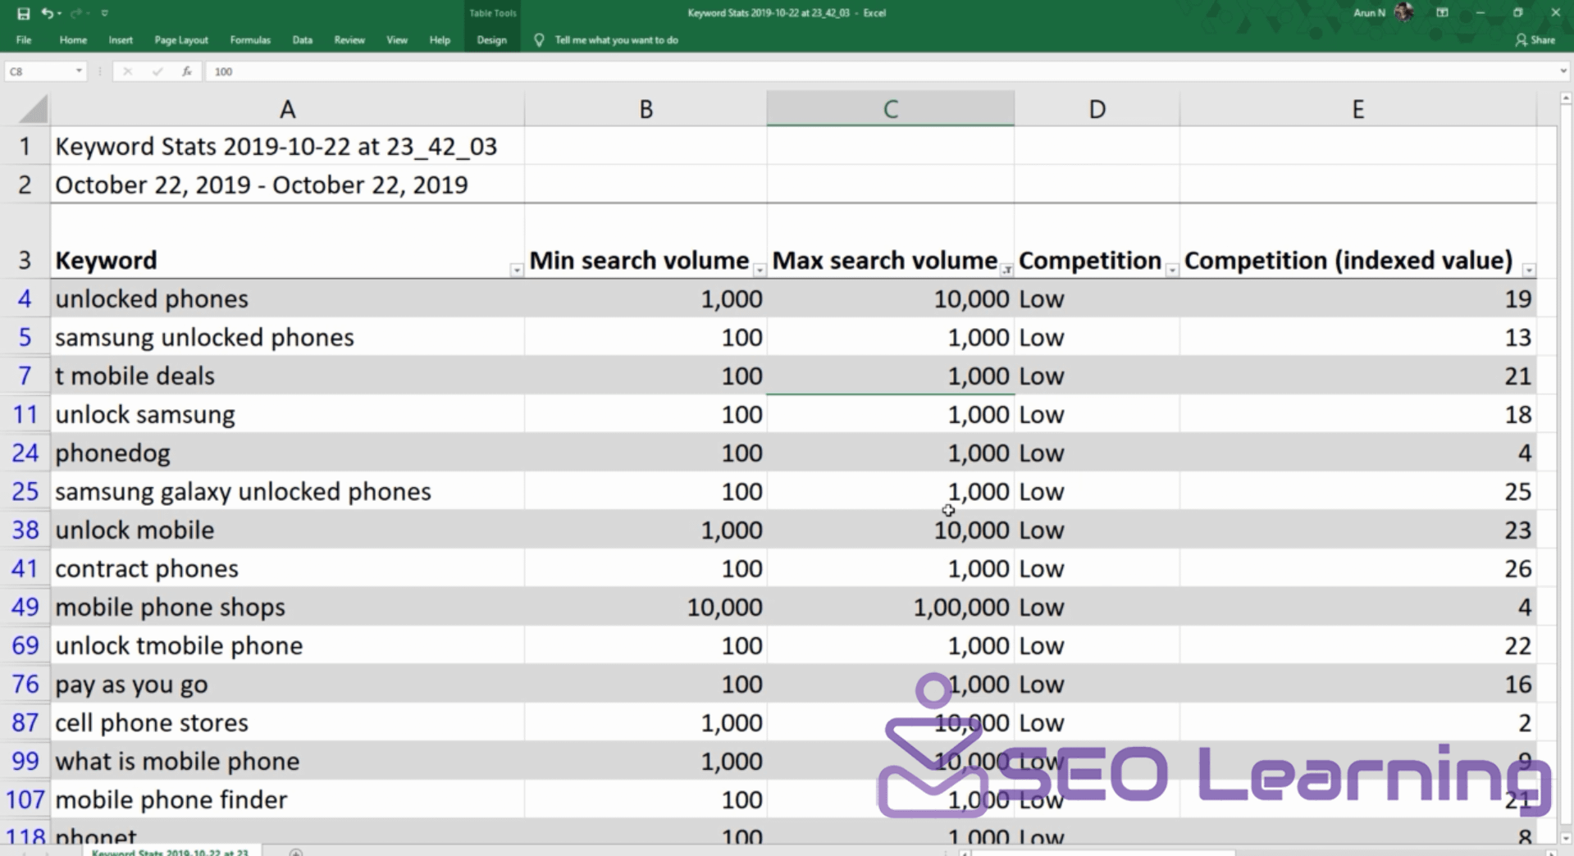
Task: Select row header 49
Action: click(x=25, y=607)
